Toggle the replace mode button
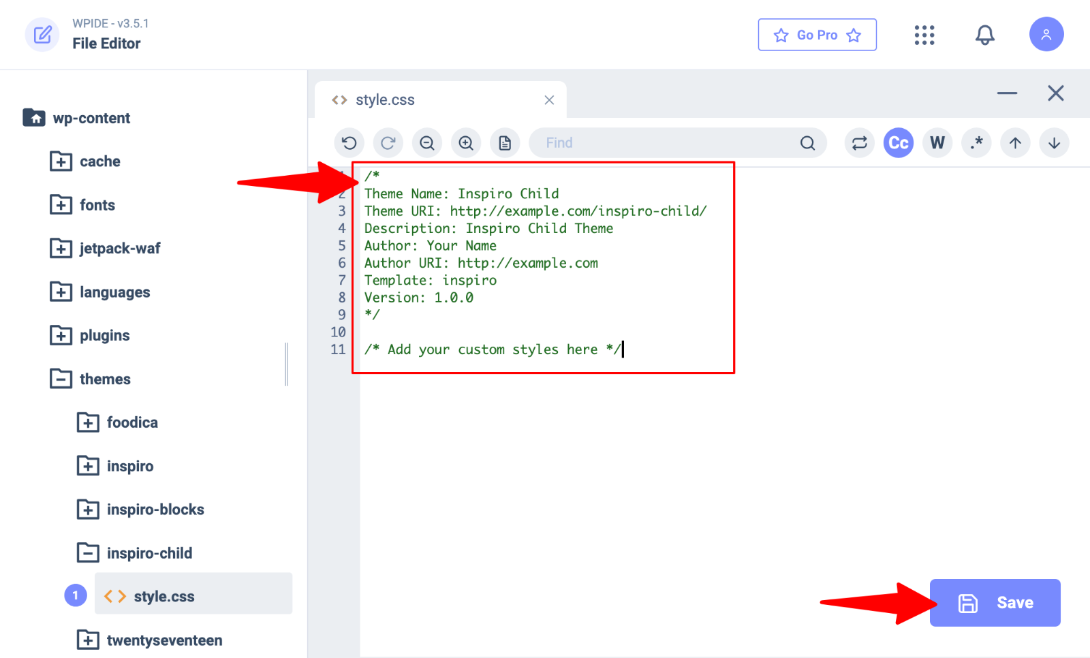 (860, 143)
